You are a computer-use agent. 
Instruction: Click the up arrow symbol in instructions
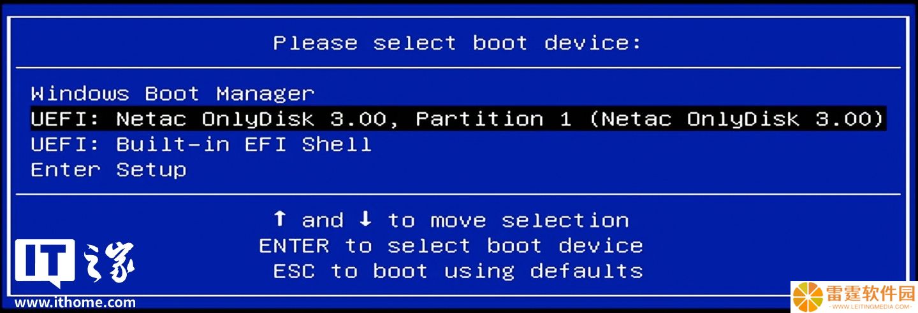coord(279,219)
